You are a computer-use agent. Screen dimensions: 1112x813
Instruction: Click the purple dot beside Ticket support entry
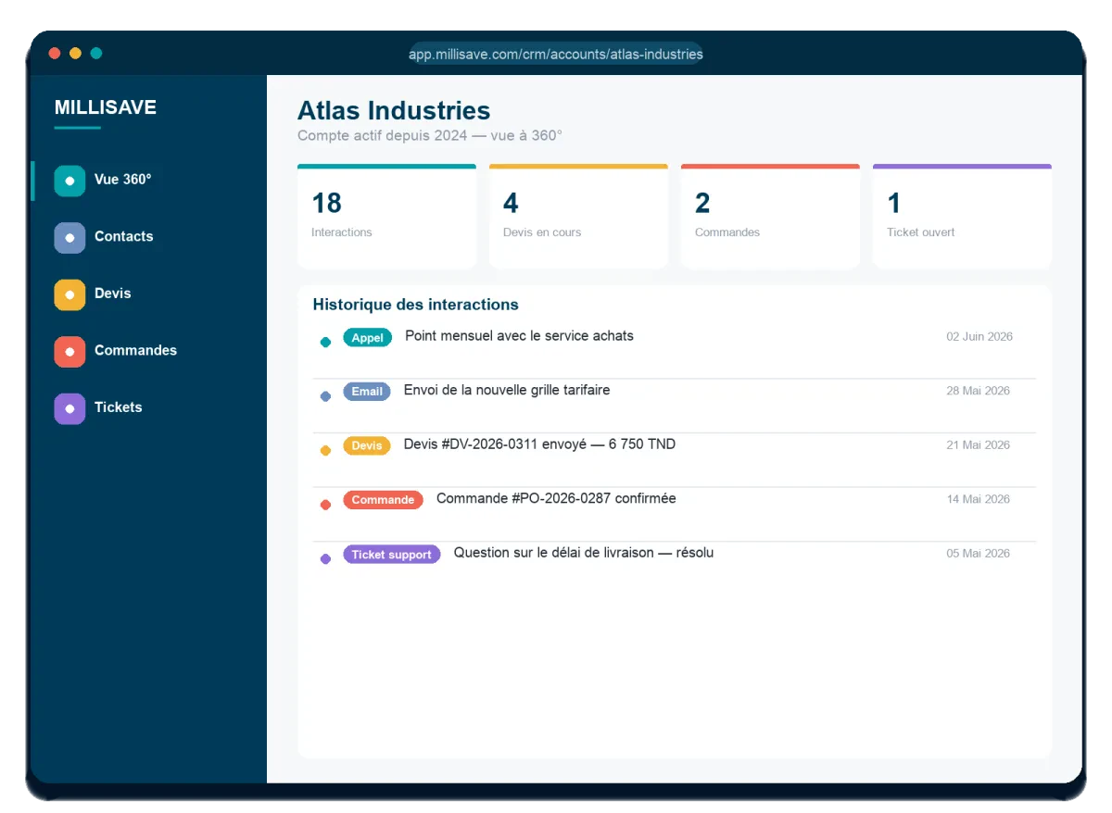pos(325,559)
